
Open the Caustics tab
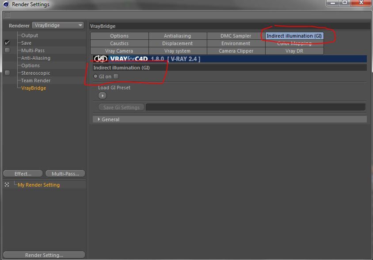click(x=119, y=43)
